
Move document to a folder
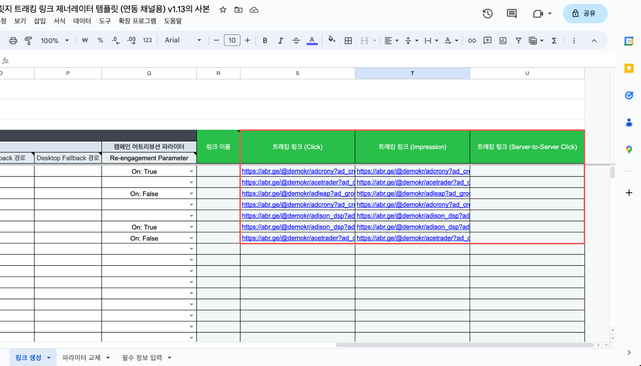(238, 10)
